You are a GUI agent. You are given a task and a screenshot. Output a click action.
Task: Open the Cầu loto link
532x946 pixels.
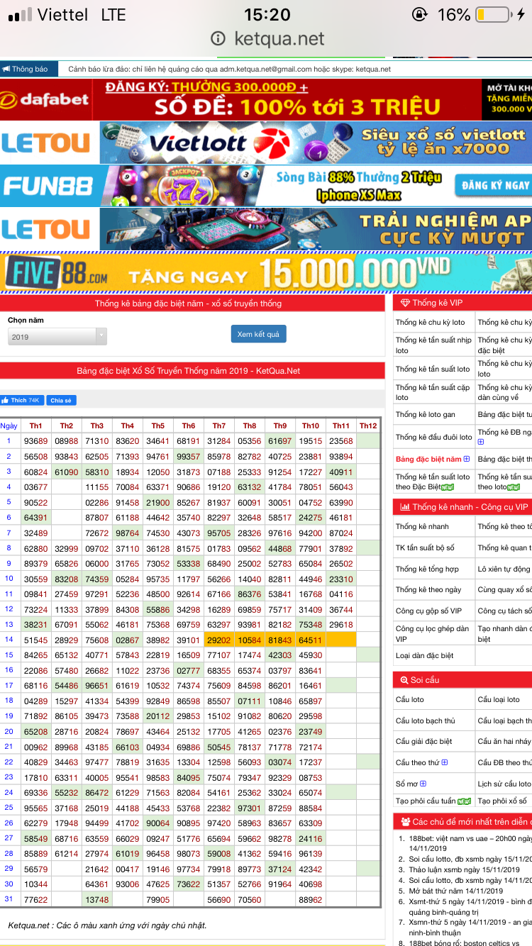(x=410, y=700)
